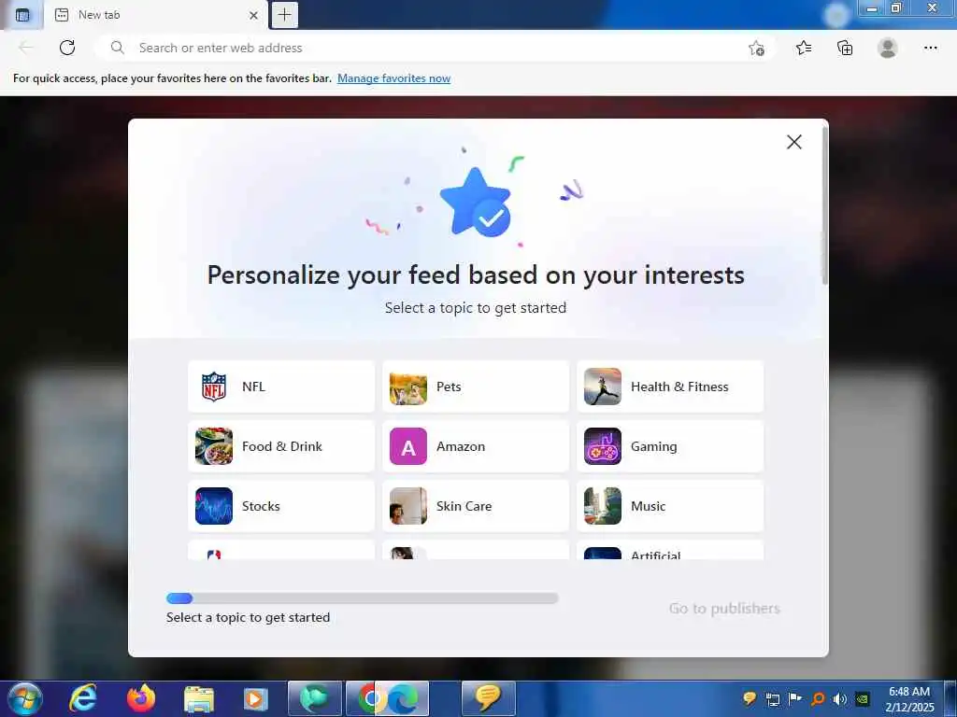Click the Gaming controller thumbnail
The image size is (957, 717).
[603, 446]
